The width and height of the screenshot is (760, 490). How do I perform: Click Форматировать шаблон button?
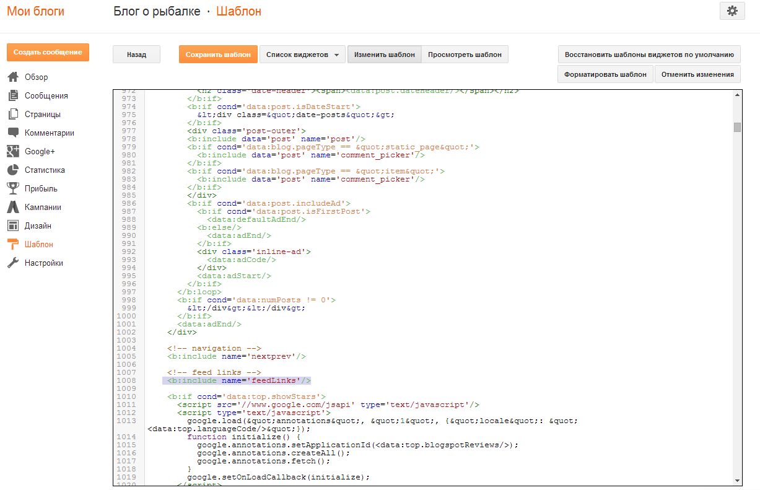(x=605, y=74)
